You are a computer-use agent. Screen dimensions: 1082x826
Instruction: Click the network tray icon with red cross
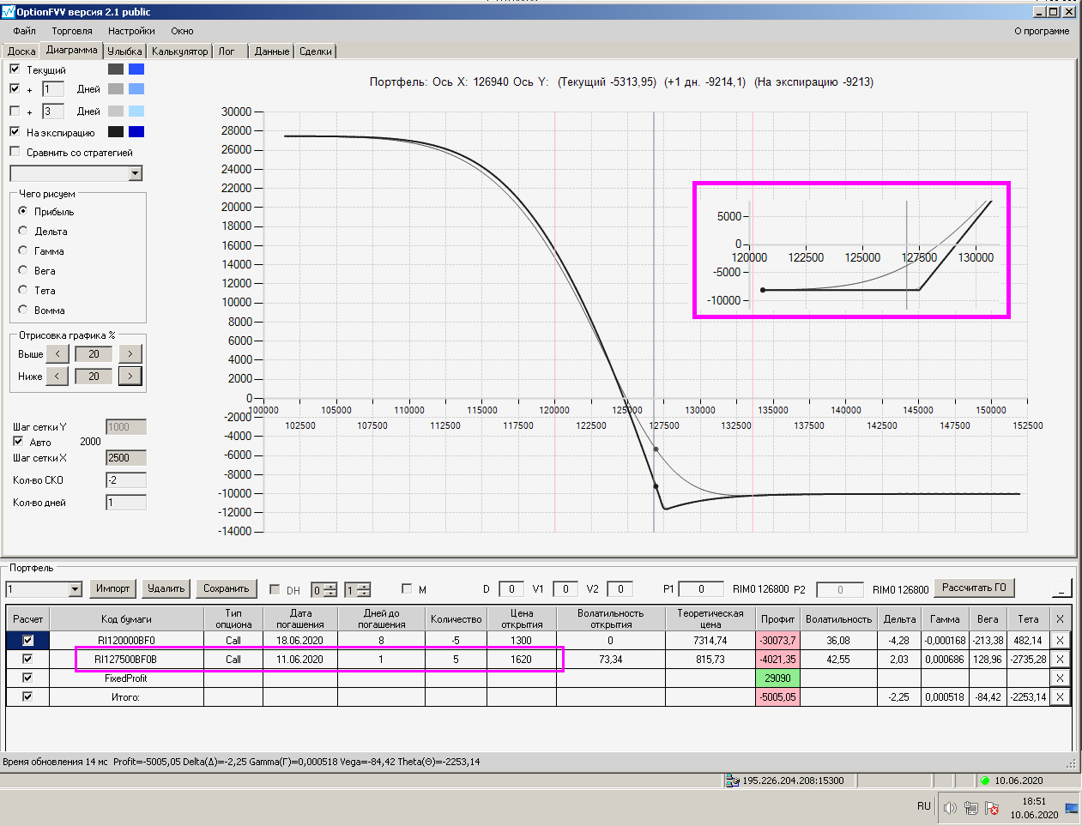pyautogui.click(x=992, y=808)
